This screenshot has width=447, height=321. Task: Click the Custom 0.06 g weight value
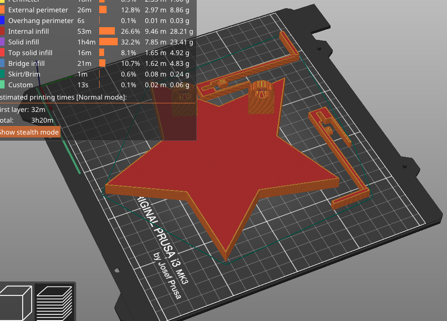coord(179,85)
